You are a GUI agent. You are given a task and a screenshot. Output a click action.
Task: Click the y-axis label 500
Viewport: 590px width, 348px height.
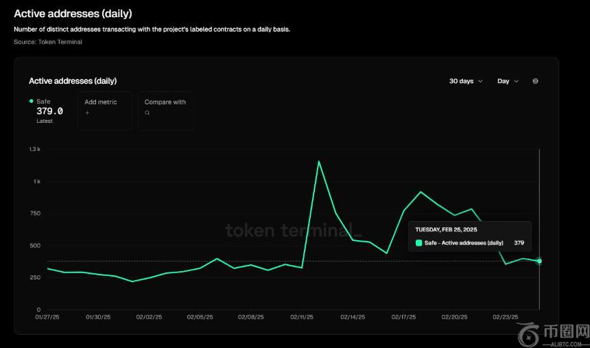pyautogui.click(x=36, y=246)
